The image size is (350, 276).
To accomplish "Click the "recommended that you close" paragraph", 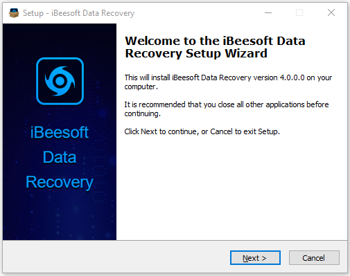I will point(227,109).
